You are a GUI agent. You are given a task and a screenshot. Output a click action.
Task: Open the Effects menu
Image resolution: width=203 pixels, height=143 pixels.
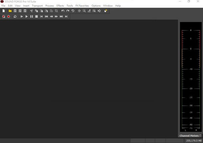[60, 6]
